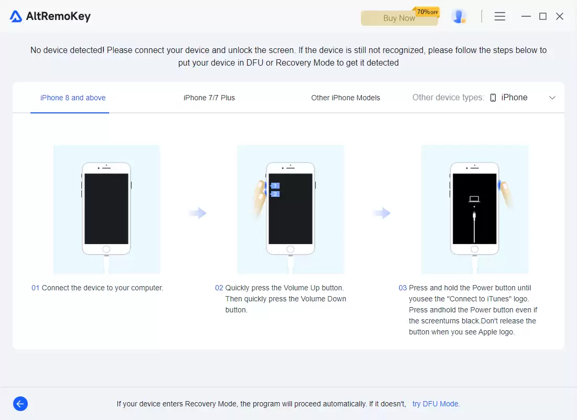Click the step 02 volume buttons illustration
The height and width of the screenshot is (420, 577).
(x=291, y=209)
